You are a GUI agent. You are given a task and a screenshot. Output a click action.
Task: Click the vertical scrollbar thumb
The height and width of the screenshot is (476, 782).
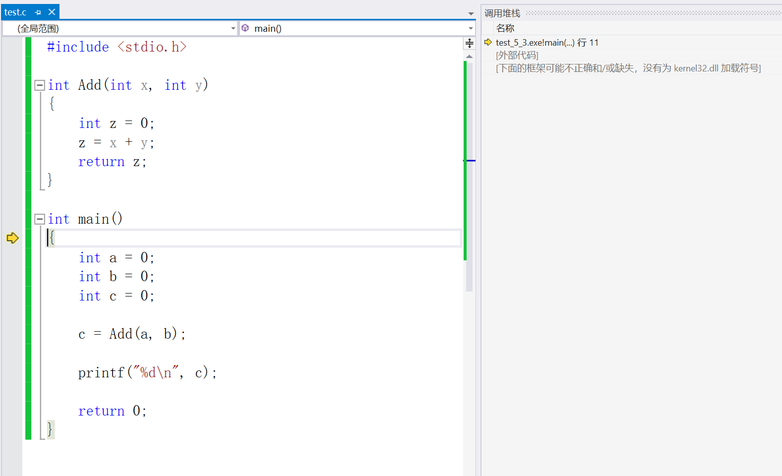(469, 176)
